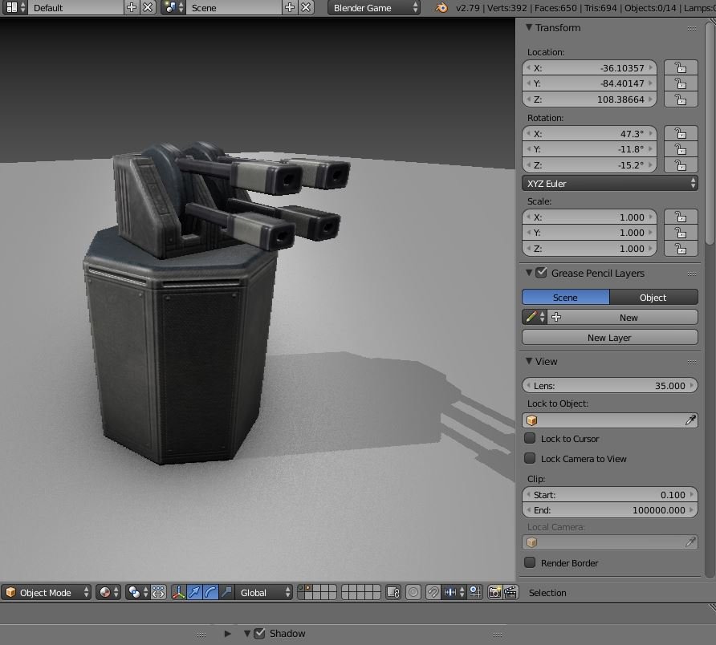
Task: Check the Render Border option
Action: tap(530, 563)
